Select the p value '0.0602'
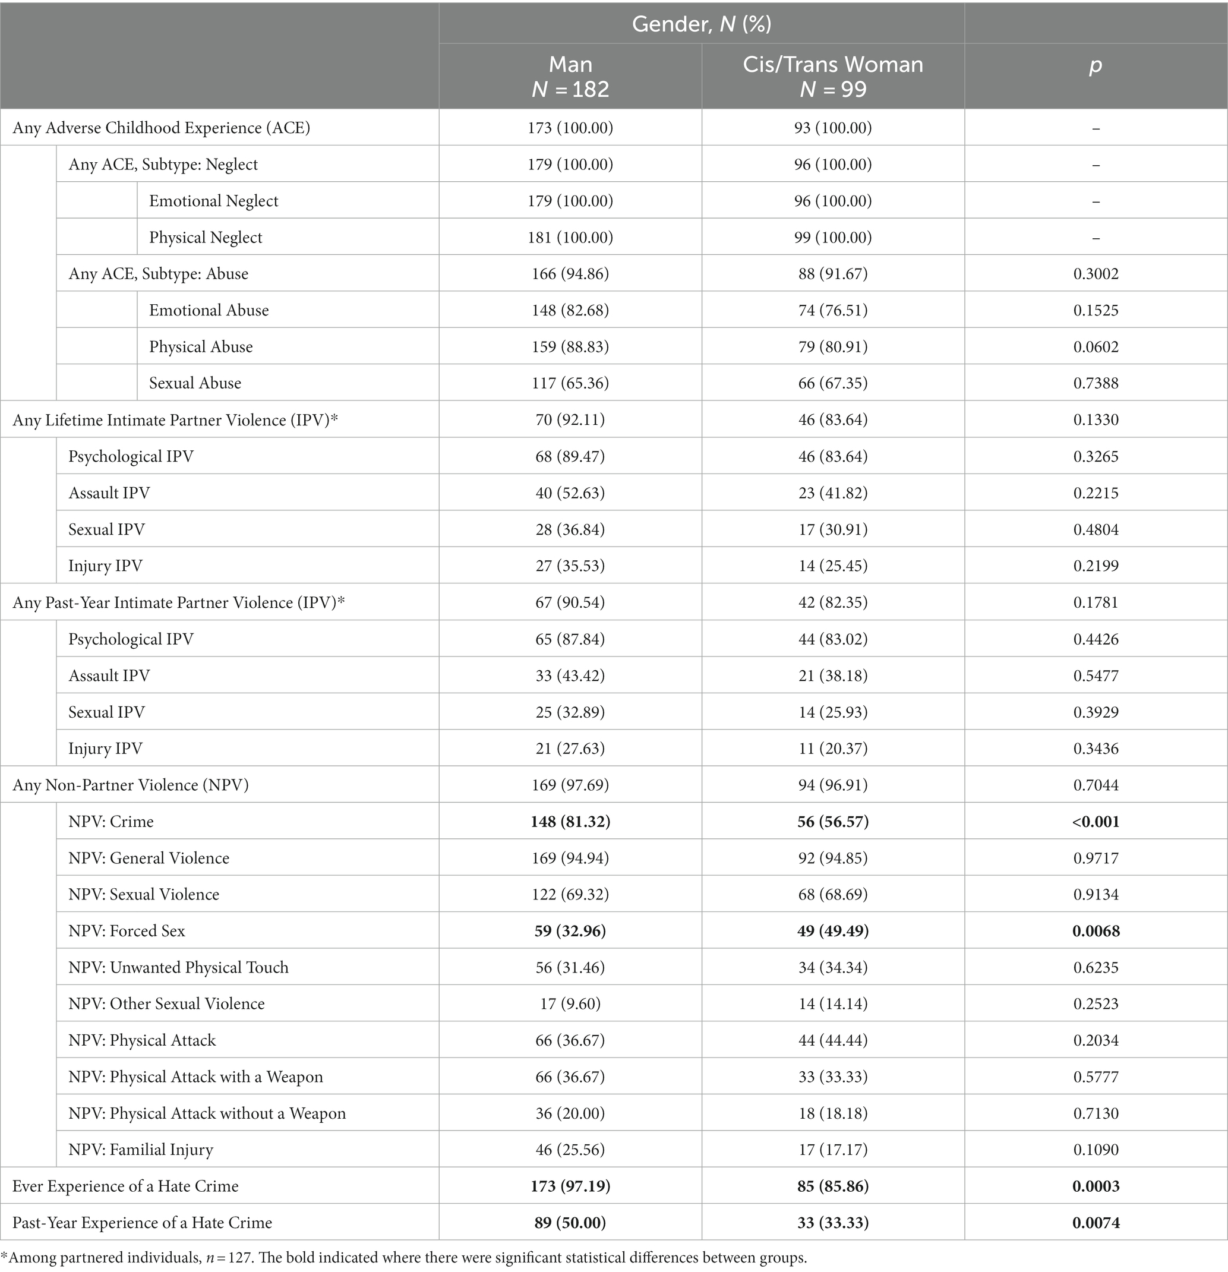The image size is (1228, 1272). [x=1096, y=346]
